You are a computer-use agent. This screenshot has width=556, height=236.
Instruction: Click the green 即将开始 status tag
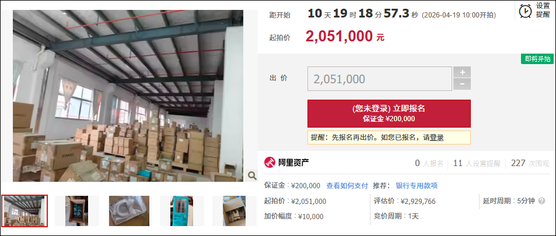coord(537,59)
